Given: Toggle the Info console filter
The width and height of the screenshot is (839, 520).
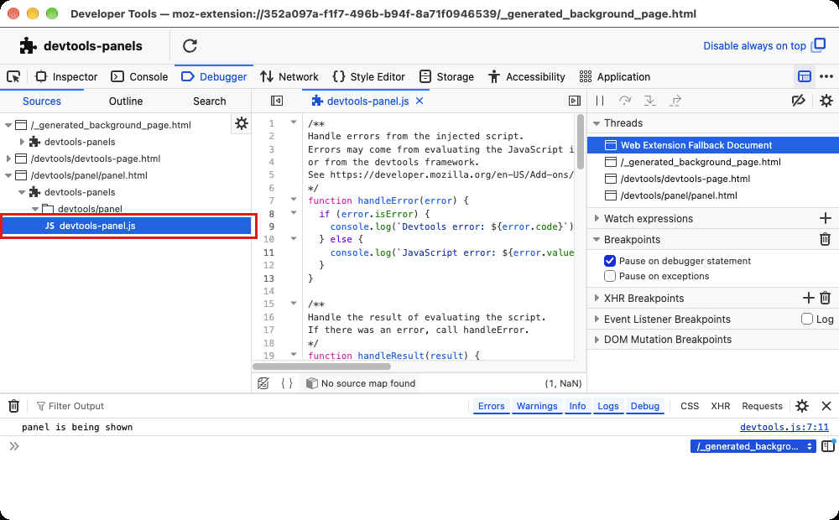Looking at the screenshot, I should (577, 406).
